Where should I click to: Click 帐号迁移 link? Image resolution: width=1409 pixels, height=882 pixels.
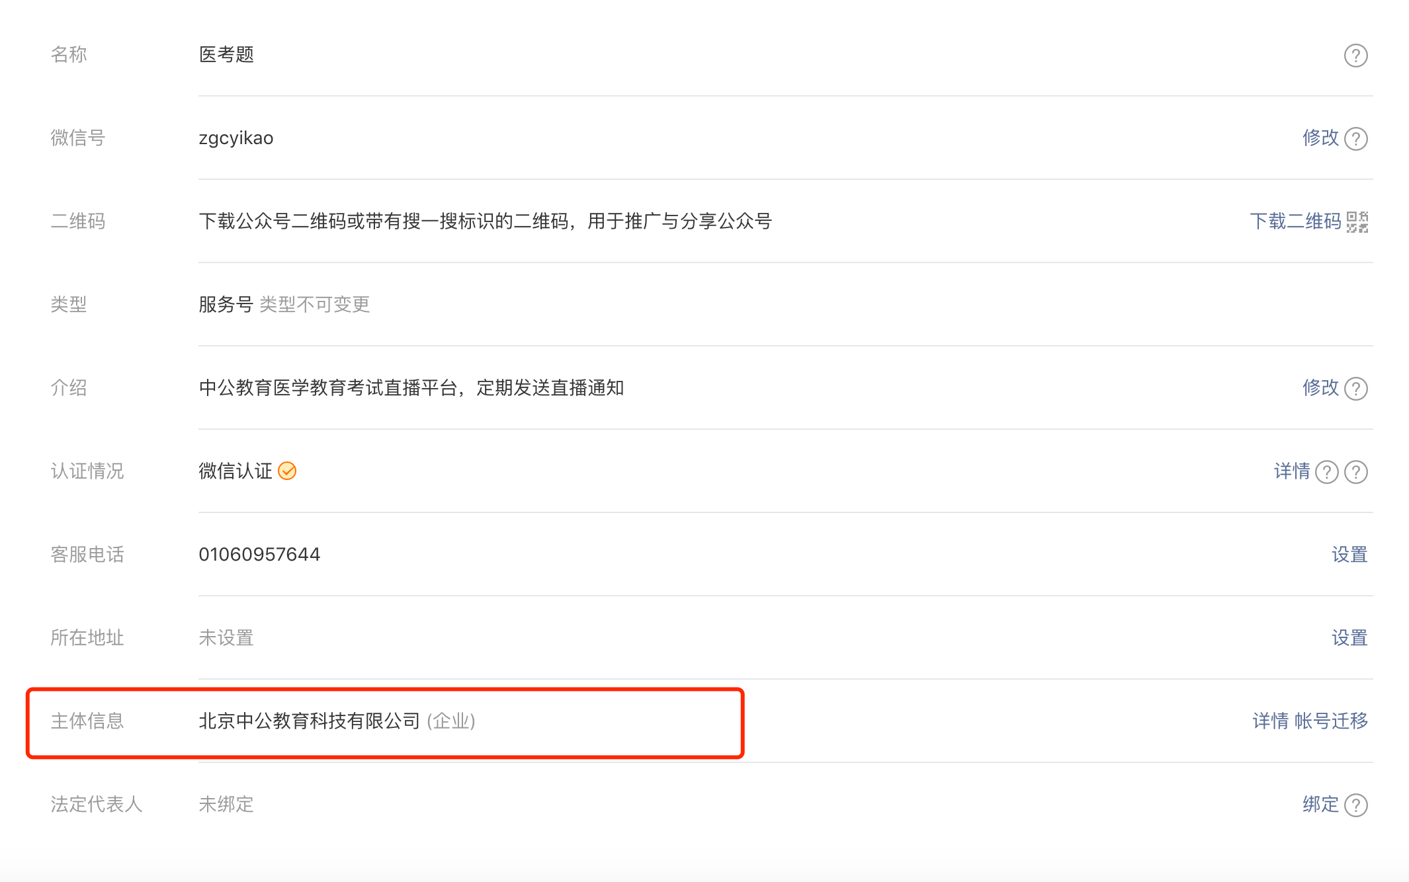1331,721
